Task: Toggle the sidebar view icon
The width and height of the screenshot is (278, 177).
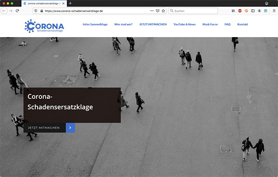Action: [253, 11]
